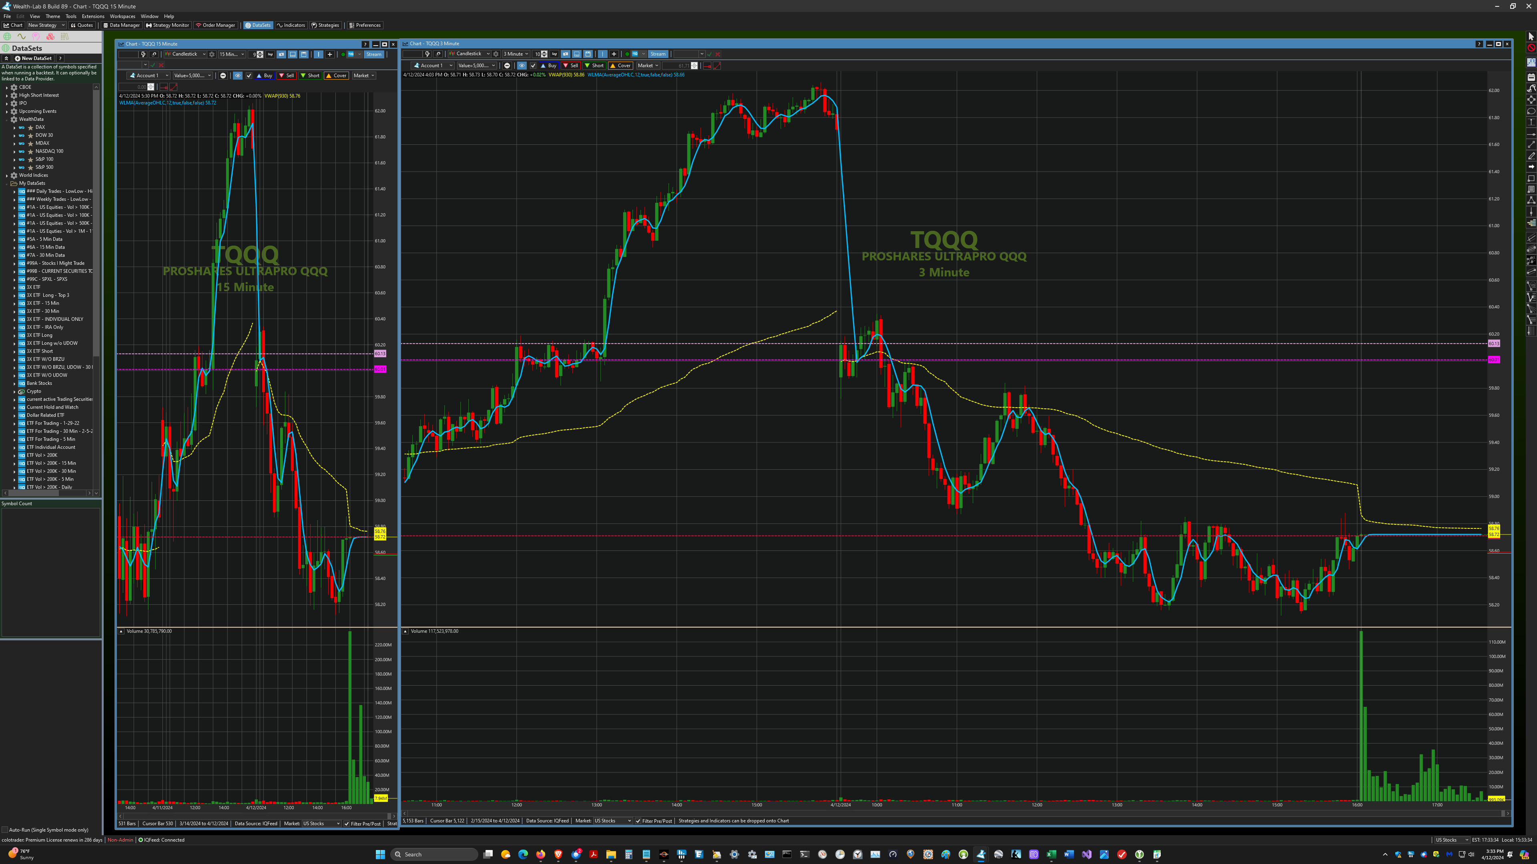Open Candlestick chart style dropdown in 3 Minute chart
Screen dimensions: 1537x864
[470, 54]
